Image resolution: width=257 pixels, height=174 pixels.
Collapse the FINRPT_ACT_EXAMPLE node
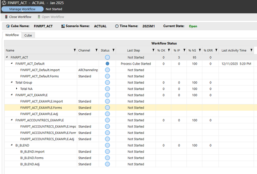click(x=12, y=95)
